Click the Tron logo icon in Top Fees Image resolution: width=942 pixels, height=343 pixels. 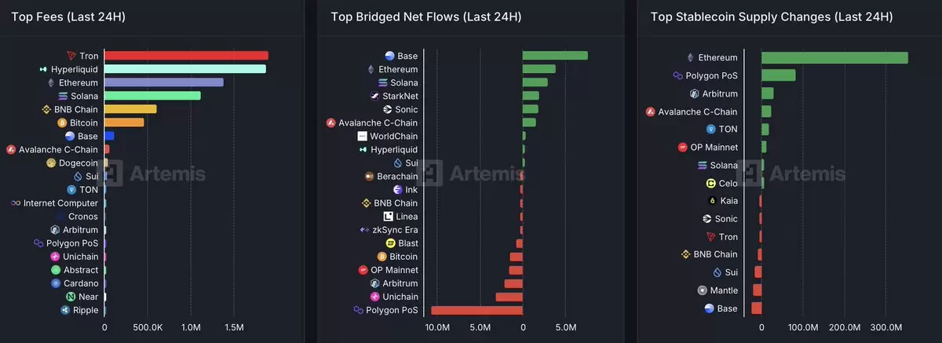pos(71,56)
